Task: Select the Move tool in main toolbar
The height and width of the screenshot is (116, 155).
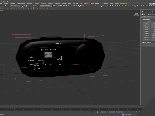Action: [x=5, y=6]
